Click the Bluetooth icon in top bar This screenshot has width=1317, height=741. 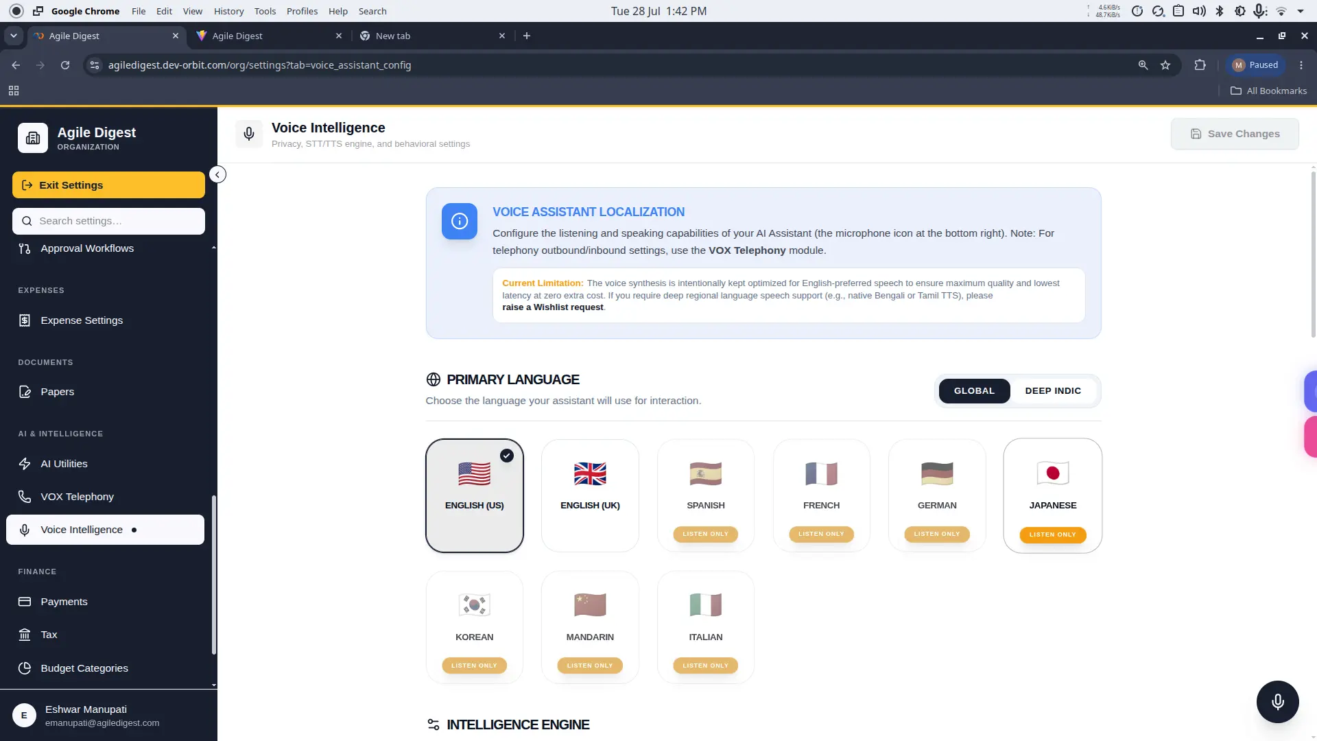click(1219, 11)
